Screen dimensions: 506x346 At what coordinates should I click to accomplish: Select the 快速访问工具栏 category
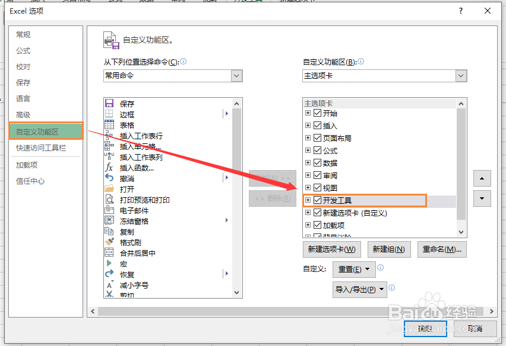[41, 148]
